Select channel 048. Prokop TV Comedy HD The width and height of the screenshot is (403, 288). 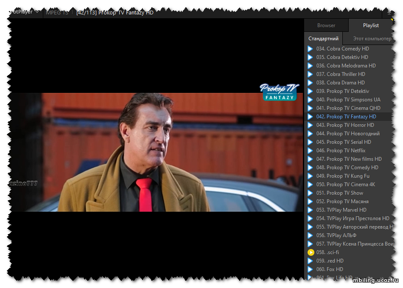point(347,168)
